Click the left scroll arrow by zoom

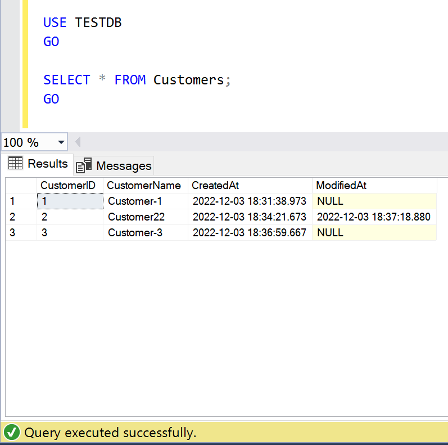[78, 142]
